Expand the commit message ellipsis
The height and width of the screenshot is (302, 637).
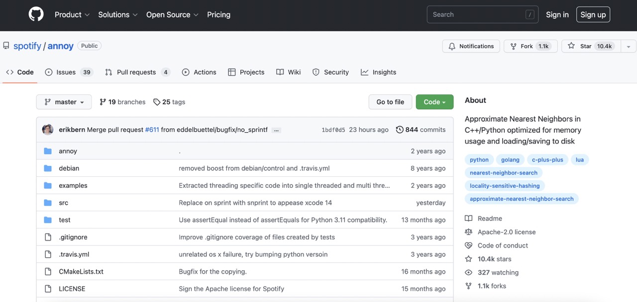point(277,130)
